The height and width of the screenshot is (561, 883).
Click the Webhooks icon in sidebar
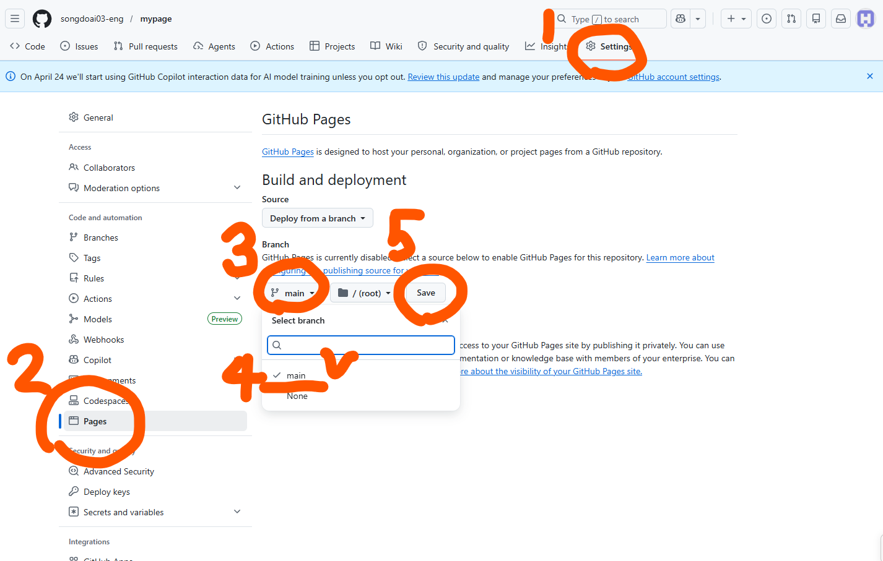click(x=74, y=339)
